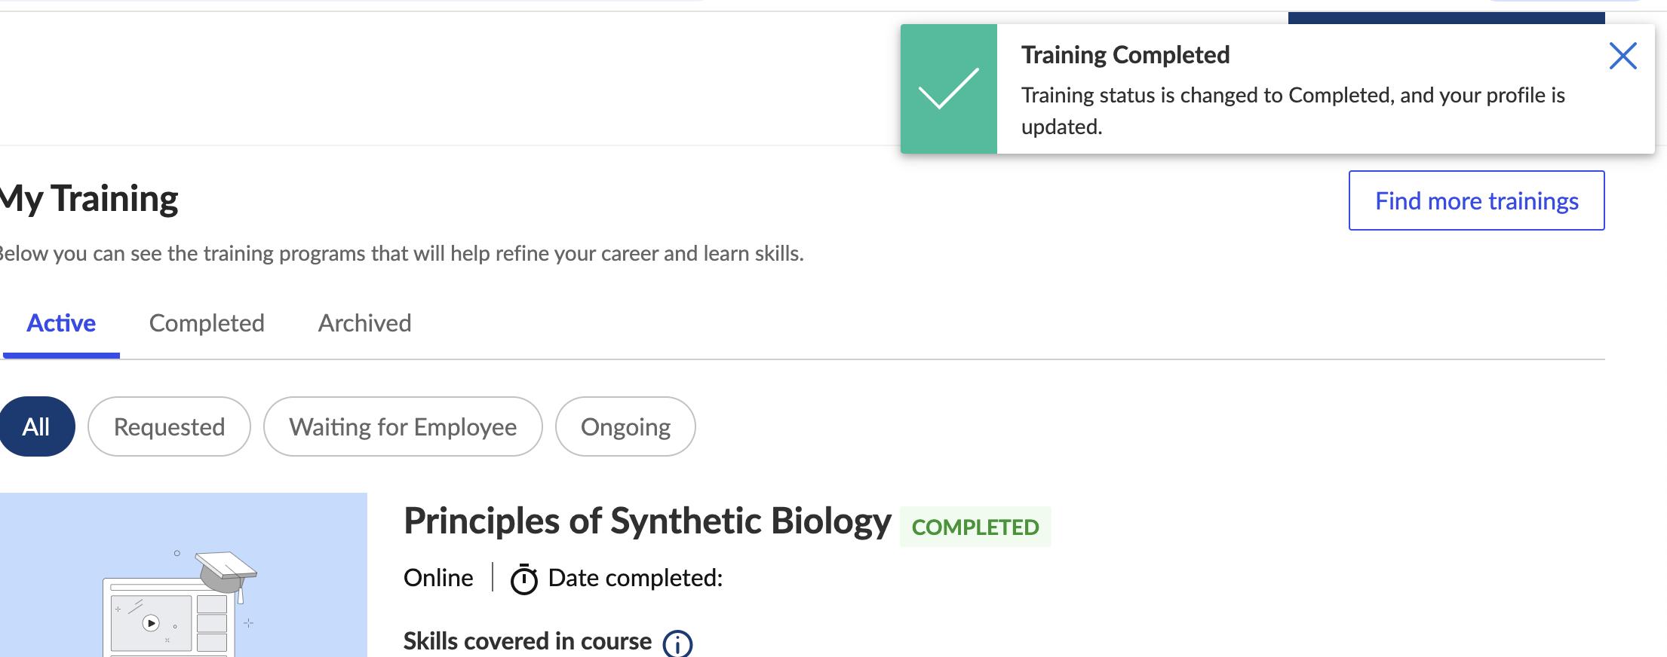The image size is (1667, 657).
Task: Click the Find more trainings button
Action: (x=1476, y=201)
